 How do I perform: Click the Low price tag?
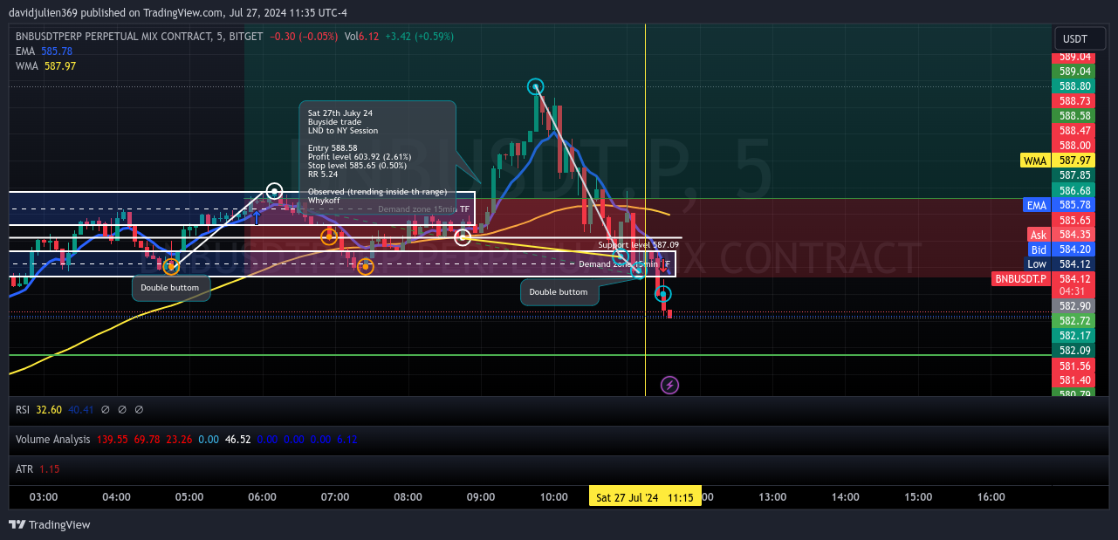point(1037,264)
